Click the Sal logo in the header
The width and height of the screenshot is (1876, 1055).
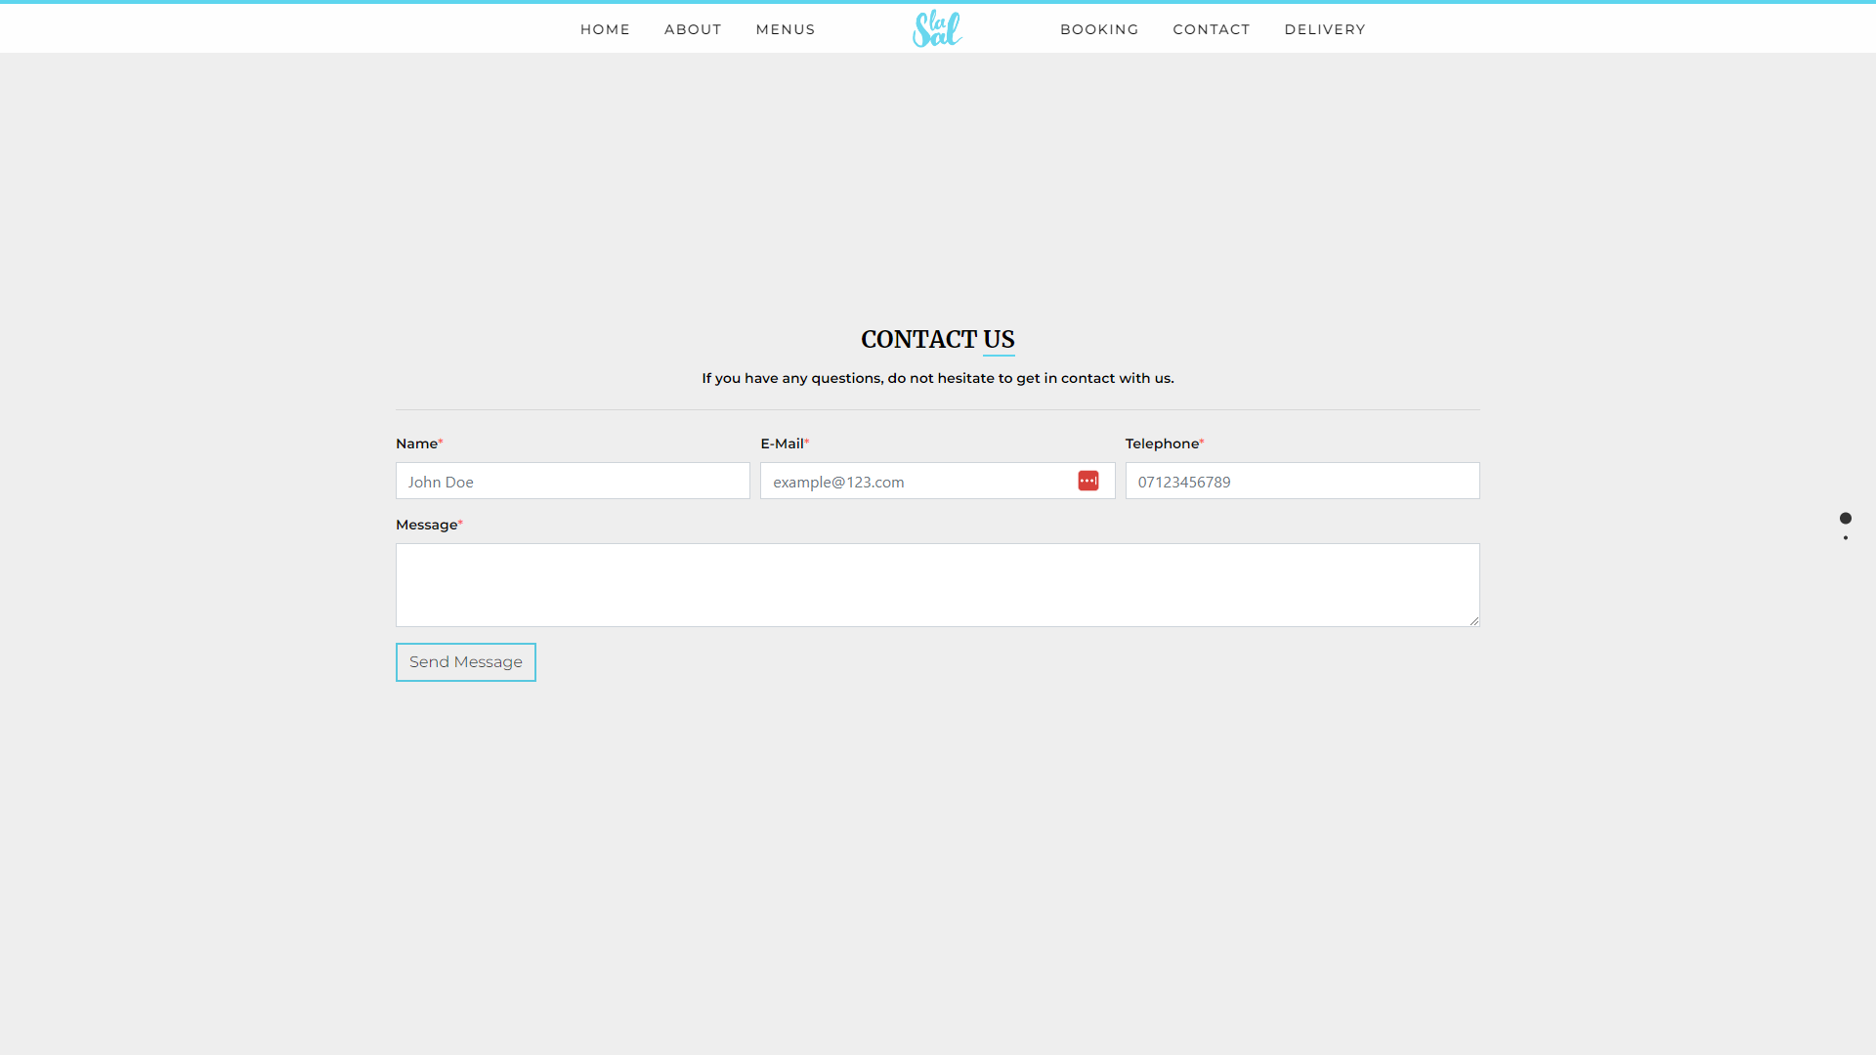click(x=937, y=28)
